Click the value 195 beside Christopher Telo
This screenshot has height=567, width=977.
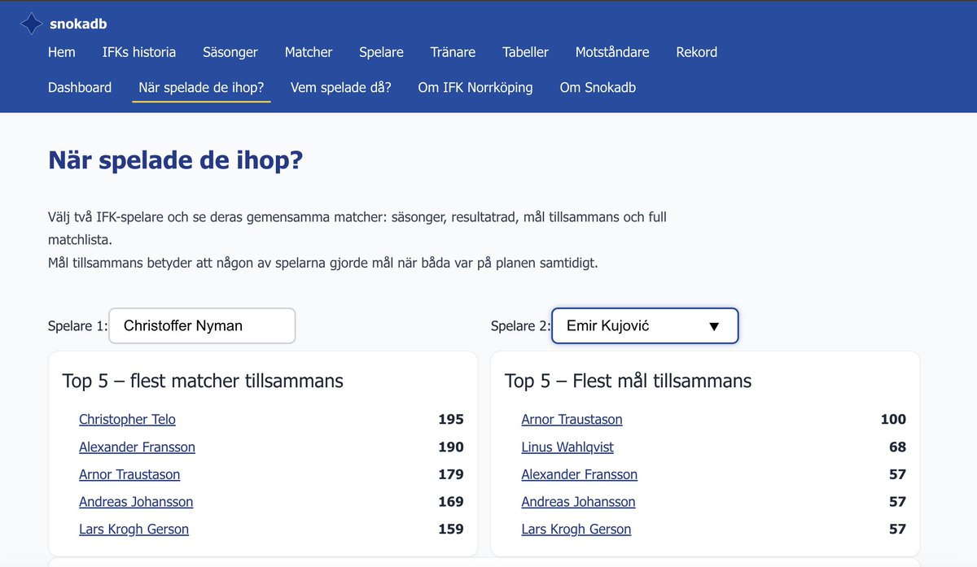[x=451, y=420]
